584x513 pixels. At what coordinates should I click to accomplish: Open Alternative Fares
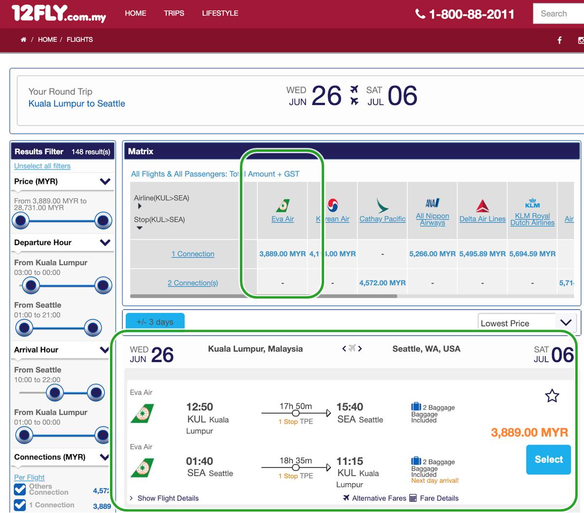pos(379,498)
